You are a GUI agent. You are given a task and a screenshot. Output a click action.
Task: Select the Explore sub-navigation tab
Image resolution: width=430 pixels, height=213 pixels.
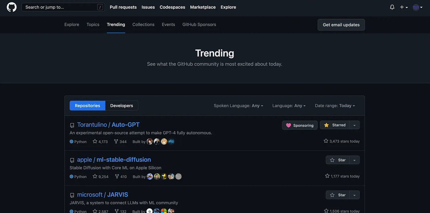coord(72,25)
